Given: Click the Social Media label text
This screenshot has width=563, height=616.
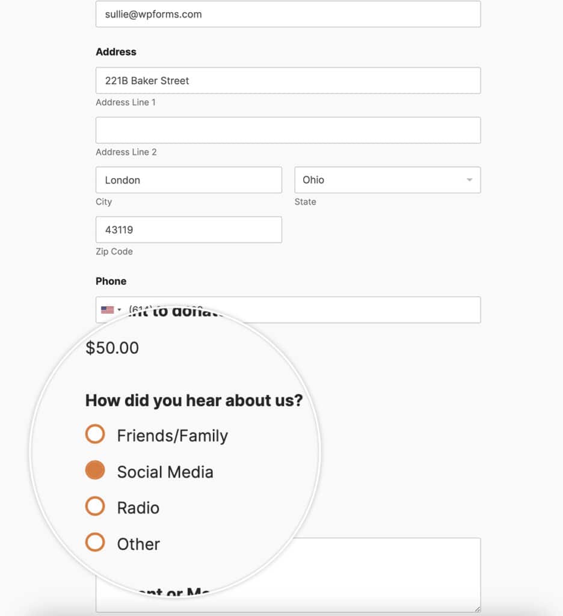Looking at the screenshot, I should (x=165, y=472).
